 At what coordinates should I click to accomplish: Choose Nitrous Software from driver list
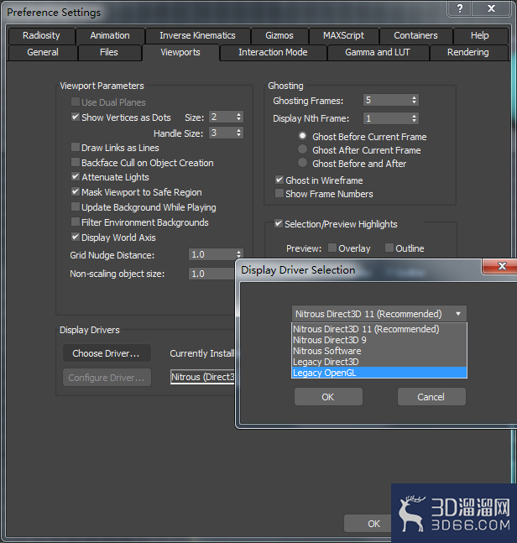pyautogui.click(x=379, y=351)
